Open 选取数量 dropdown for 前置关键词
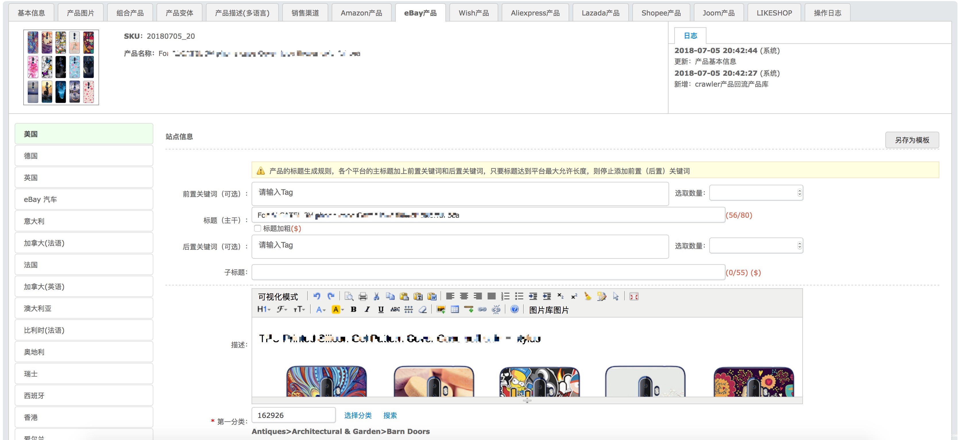This screenshot has height=440, width=958. (x=756, y=193)
